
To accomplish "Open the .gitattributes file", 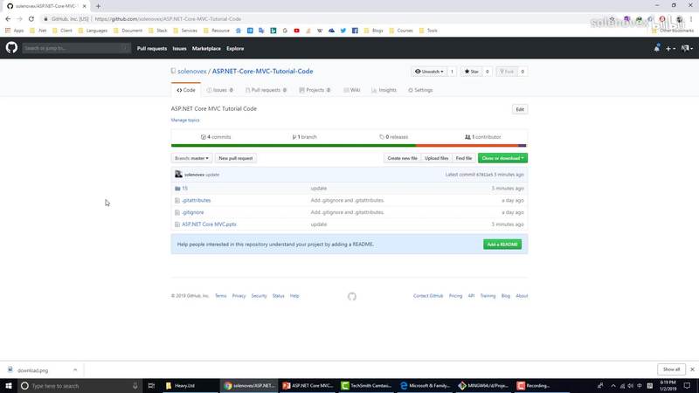I will pyautogui.click(x=196, y=201).
